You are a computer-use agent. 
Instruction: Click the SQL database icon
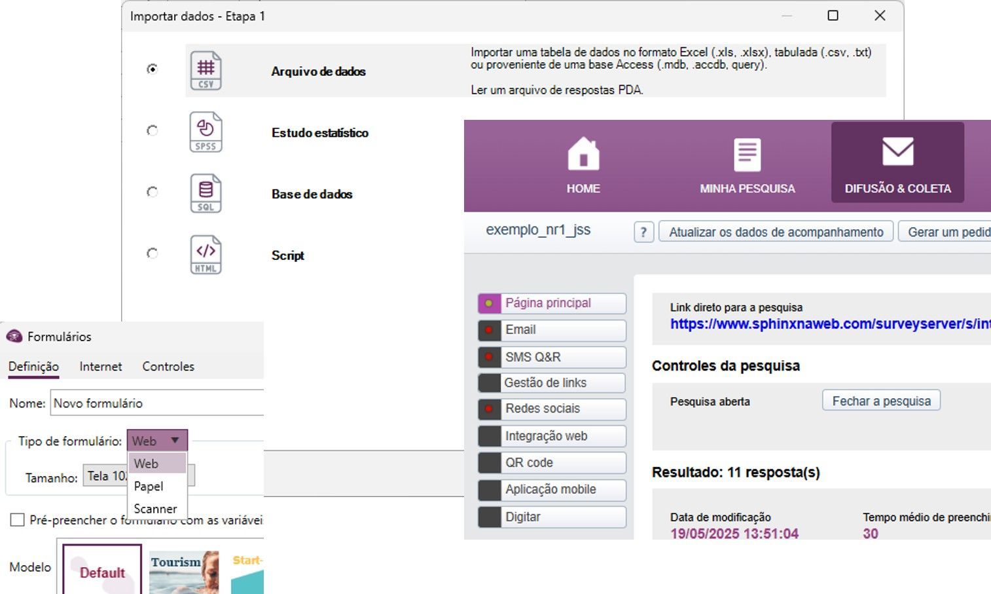[206, 193]
